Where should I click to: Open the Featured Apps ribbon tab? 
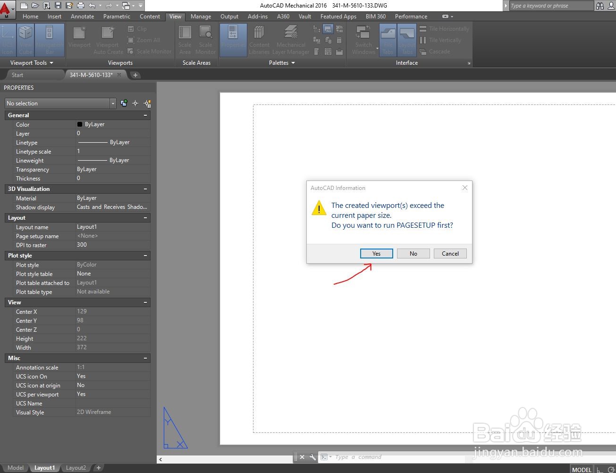[338, 17]
